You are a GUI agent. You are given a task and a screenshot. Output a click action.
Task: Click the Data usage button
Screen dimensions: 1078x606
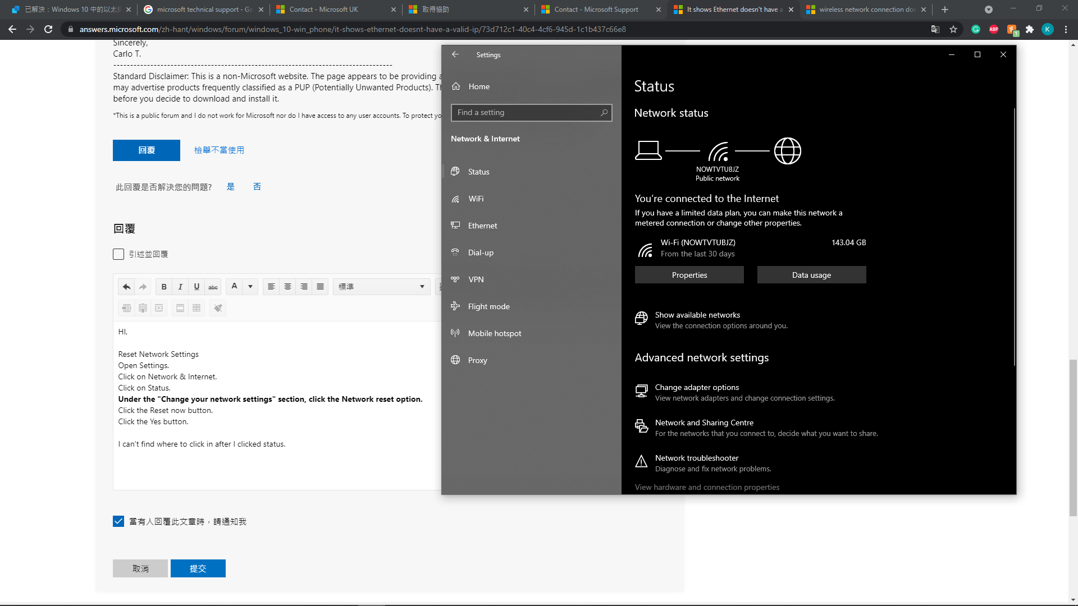(x=811, y=275)
